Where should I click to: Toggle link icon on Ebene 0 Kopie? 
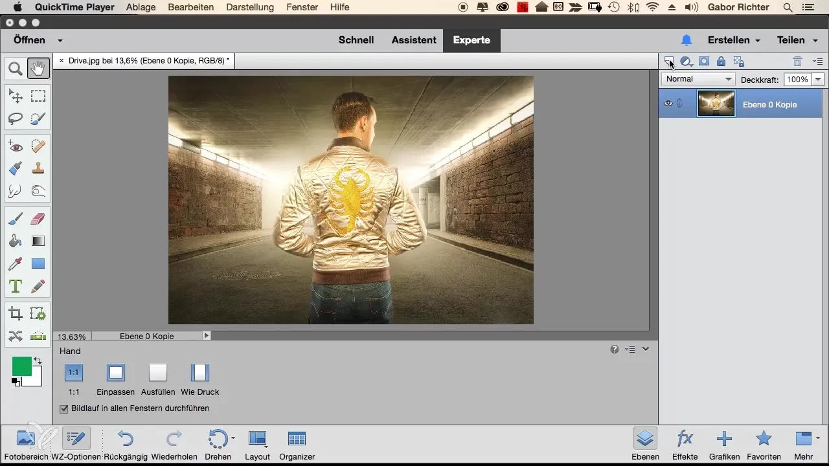tap(679, 104)
